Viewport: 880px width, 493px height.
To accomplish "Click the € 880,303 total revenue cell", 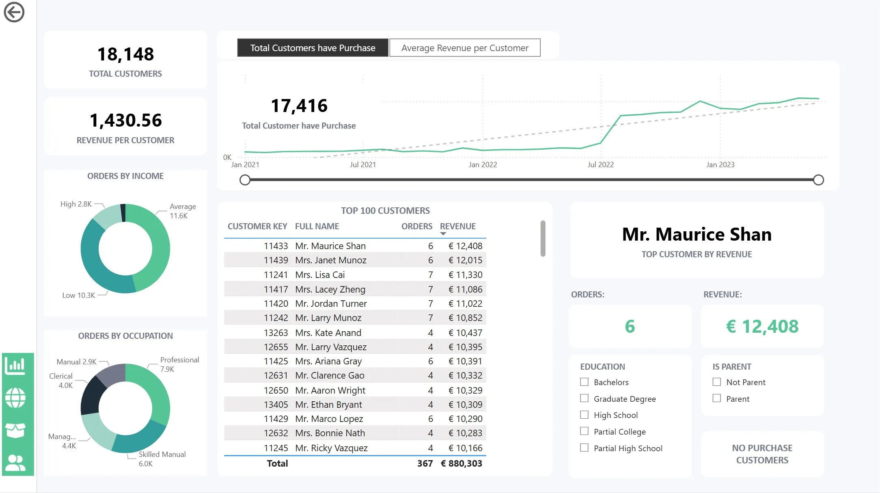I will click(x=462, y=463).
